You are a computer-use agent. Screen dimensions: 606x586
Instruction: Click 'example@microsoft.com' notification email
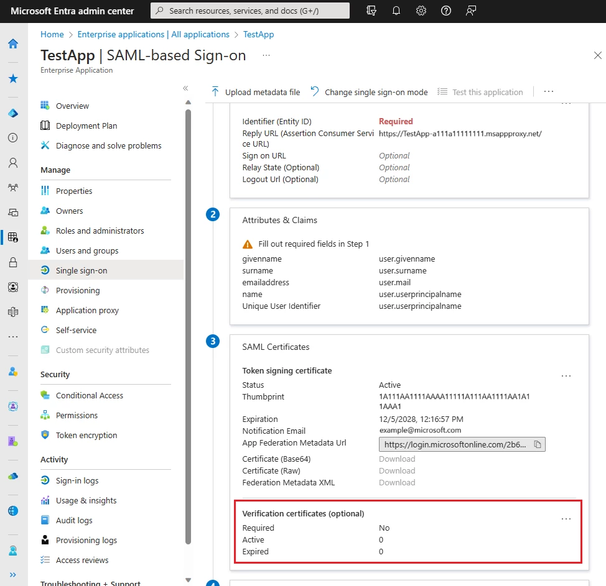(420, 430)
